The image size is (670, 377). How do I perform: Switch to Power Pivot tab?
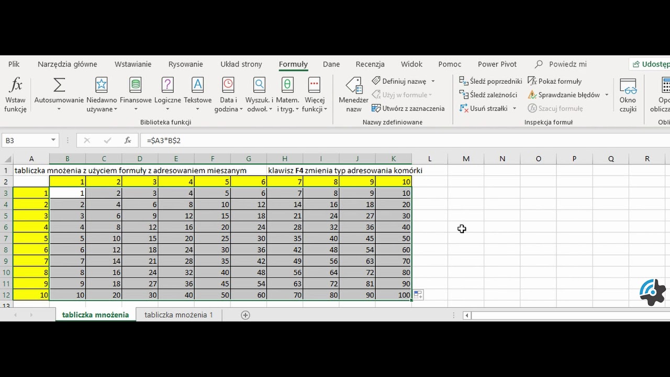pos(497,64)
